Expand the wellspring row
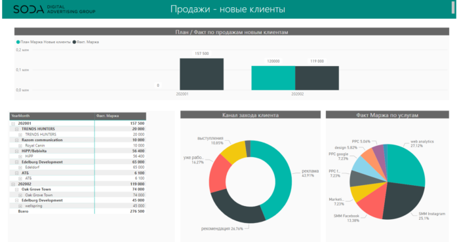Viewport: 459px width, 242px height. pos(20,206)
